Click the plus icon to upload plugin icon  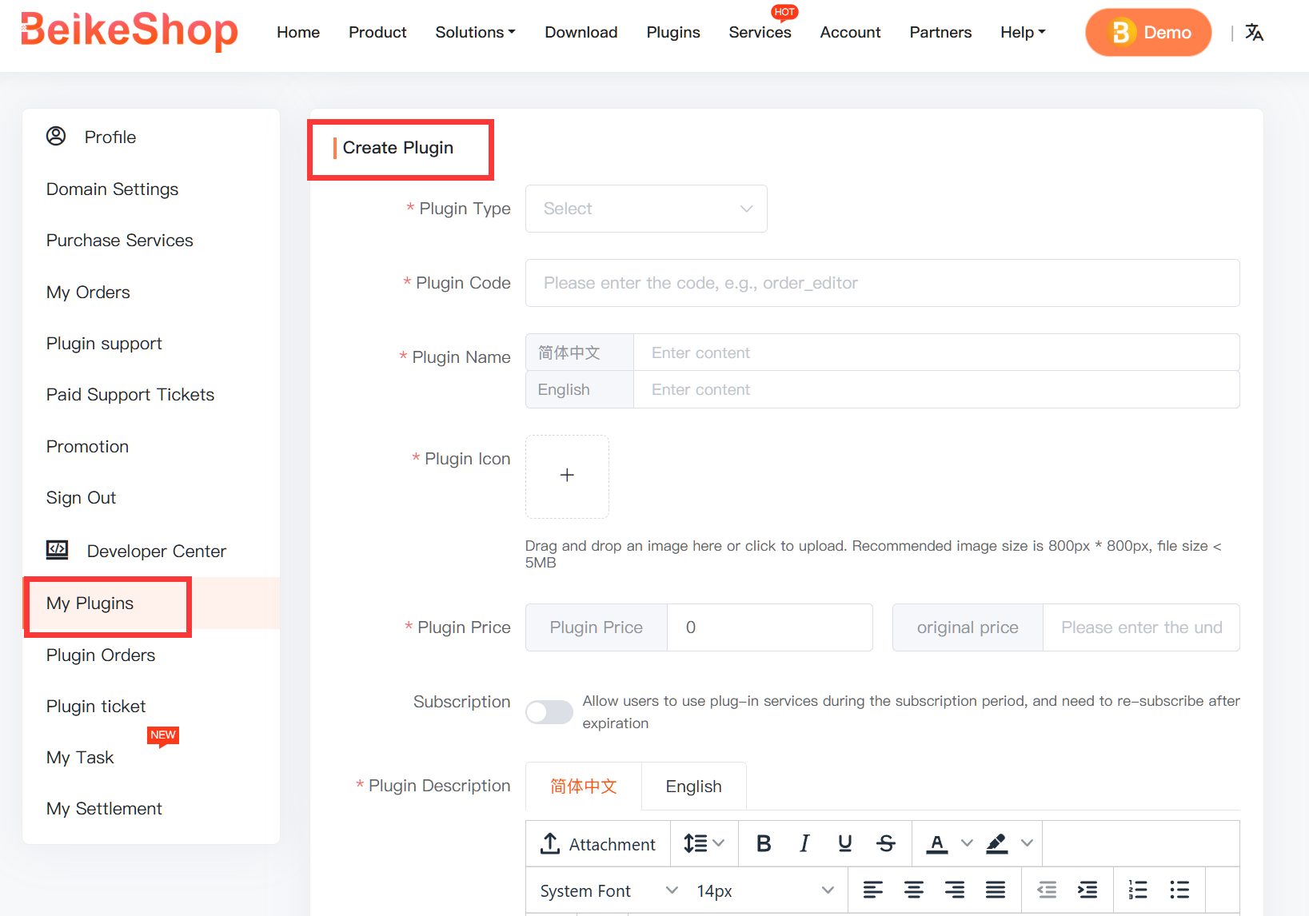pyautogui.click(x=567, y=476)
